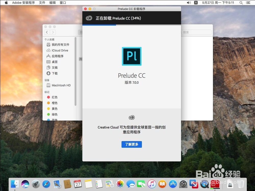The image size is (255, 191).
Task: Open iBooks from the Dock
Action: tap(162, 184)
